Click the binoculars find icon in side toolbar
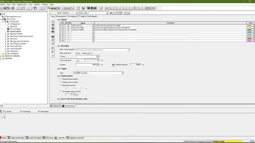 [x=53, y=32]
